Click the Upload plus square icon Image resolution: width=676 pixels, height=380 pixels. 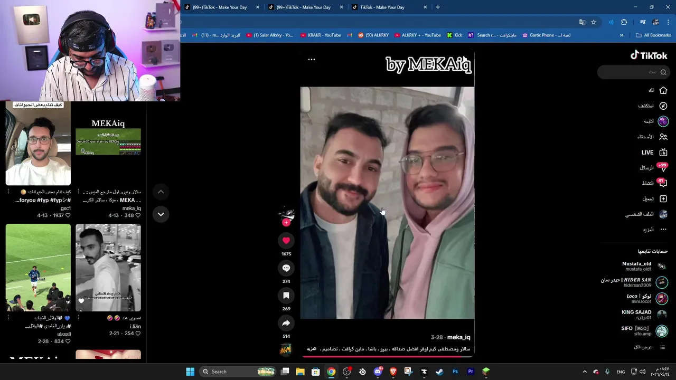(663, 198)
